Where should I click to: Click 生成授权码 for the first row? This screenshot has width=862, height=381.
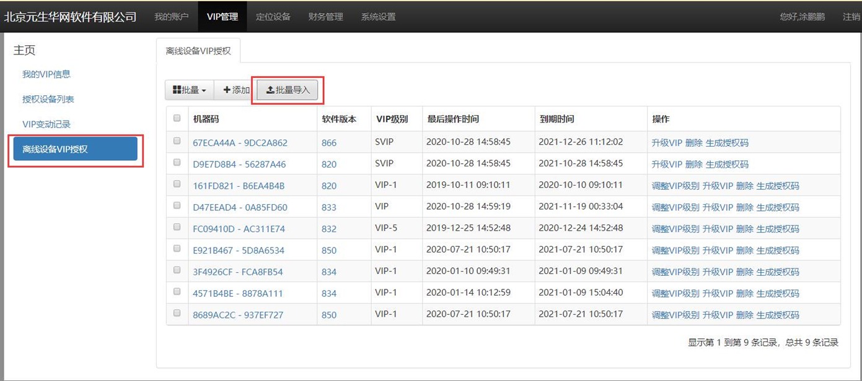point(727,143)
